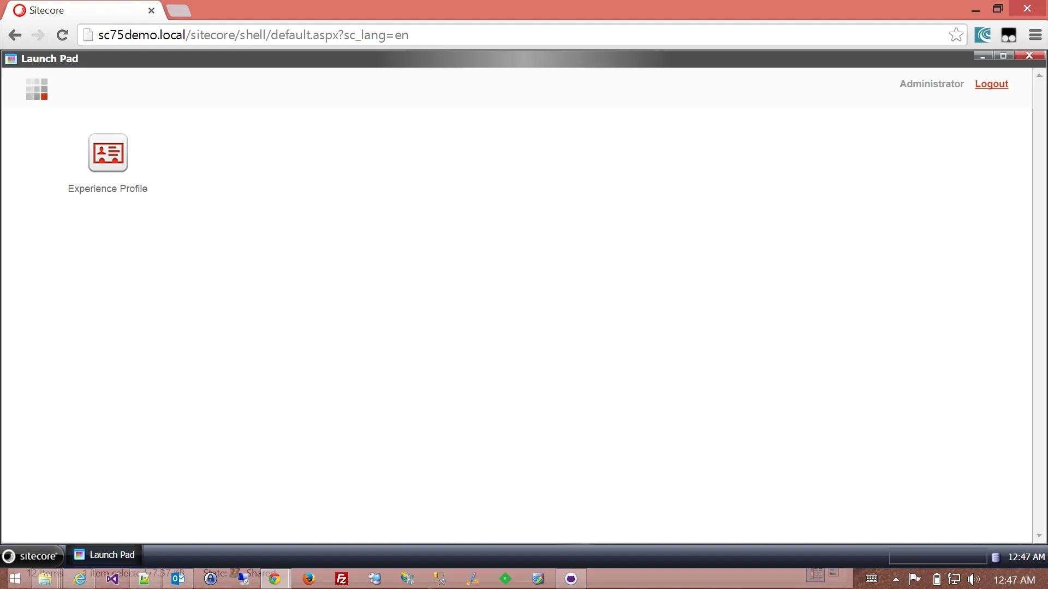Click scrollbar down arrow in Launch Pad
1048x589 pixels.
[1039, 536]
